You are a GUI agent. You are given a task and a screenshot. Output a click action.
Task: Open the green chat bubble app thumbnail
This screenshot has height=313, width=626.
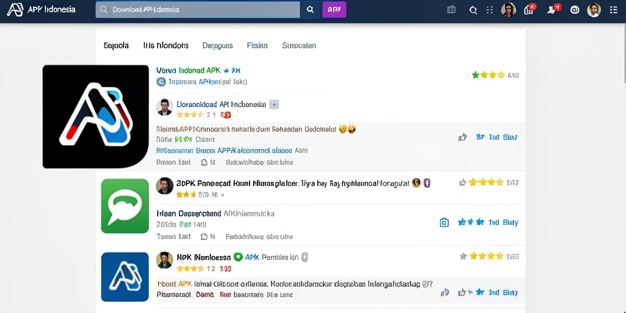[x=125, y=206]
